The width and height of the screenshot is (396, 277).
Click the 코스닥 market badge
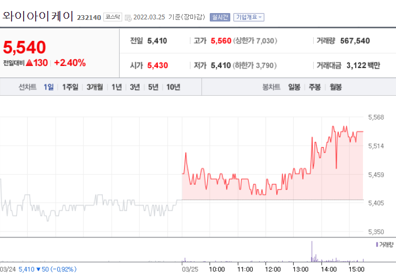click(113, 17)
